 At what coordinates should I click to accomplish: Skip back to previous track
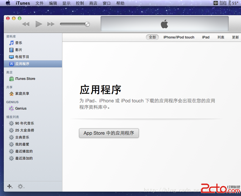click(26, 24)
